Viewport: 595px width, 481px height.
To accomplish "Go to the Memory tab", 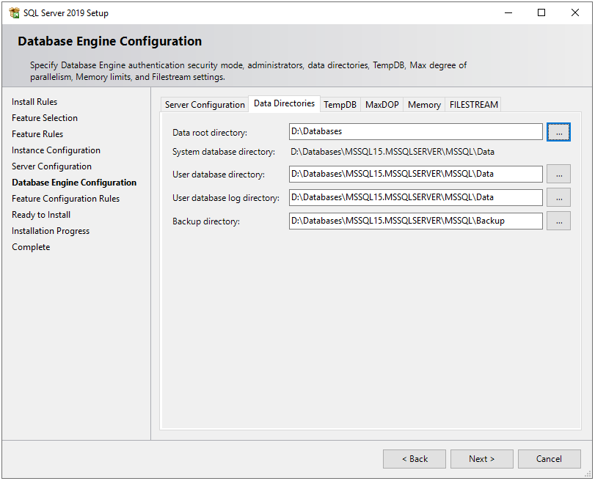I will click(424, 105).
